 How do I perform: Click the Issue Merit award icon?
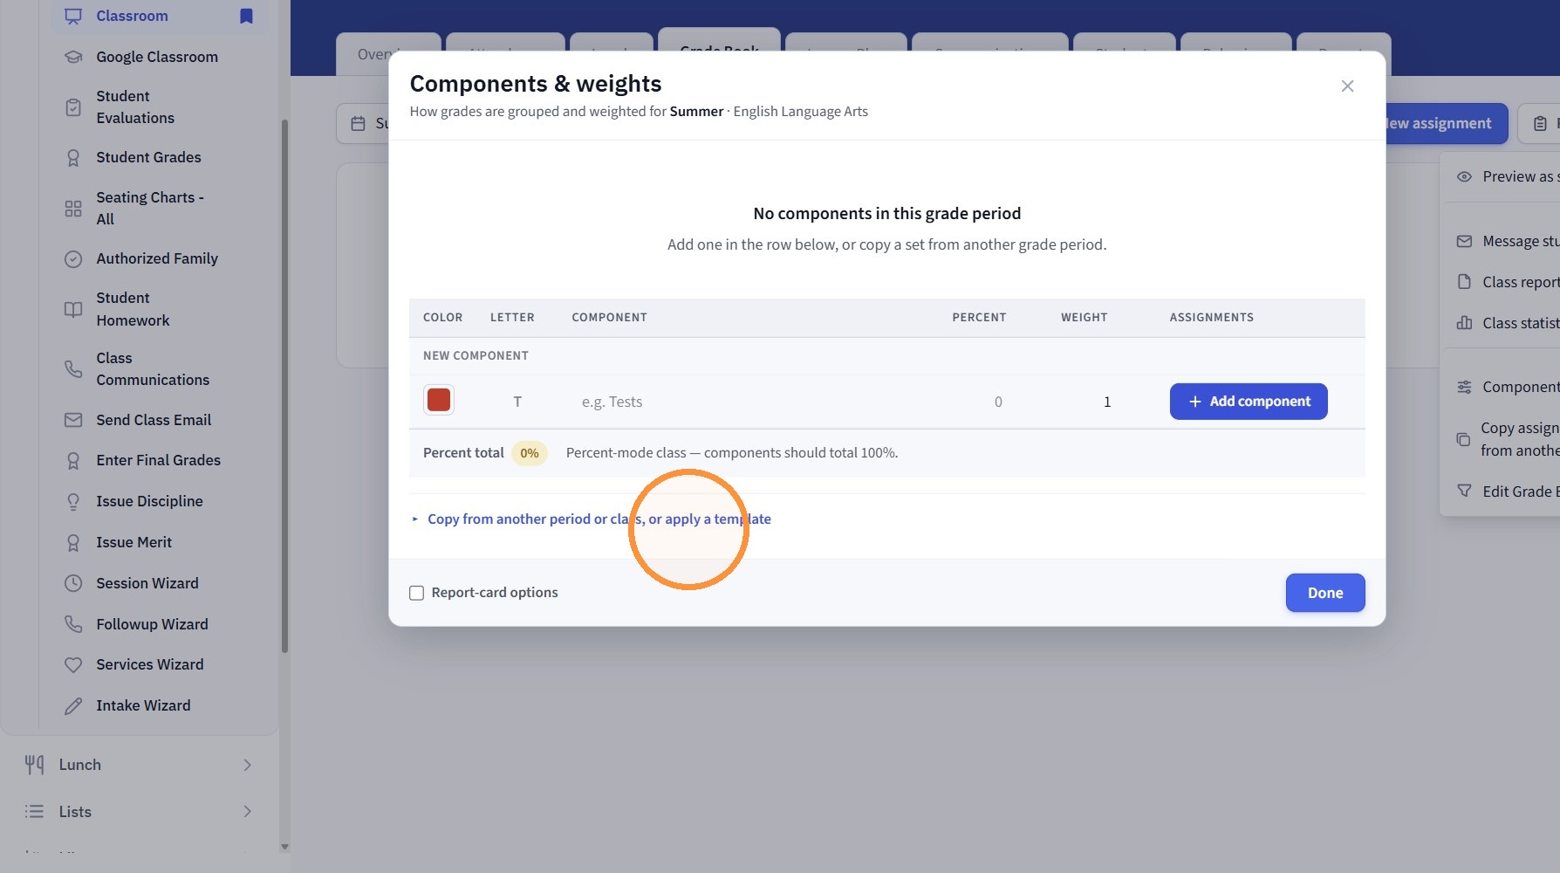click(x=73, y=542)
